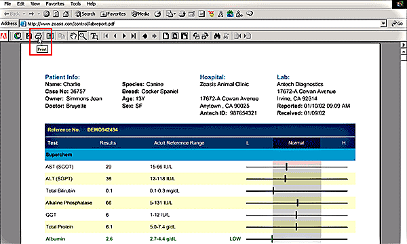Open the Tools menu
Screen dimensions: 407x244
(75, 4)
